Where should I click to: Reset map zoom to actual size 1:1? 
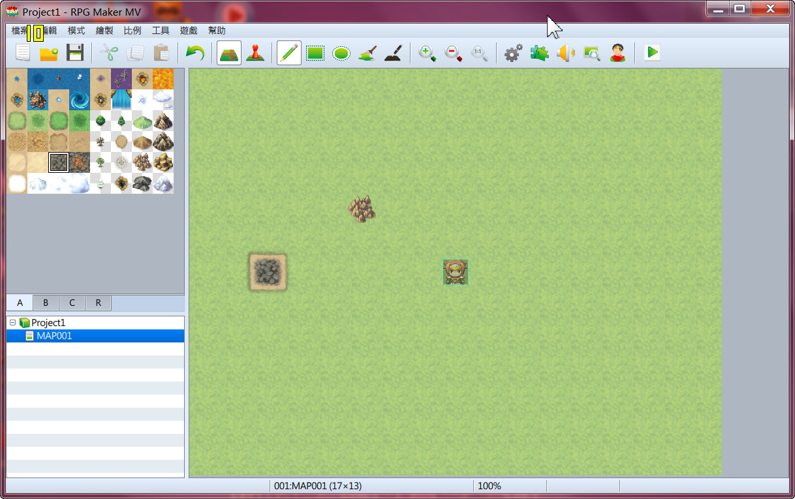point(480,53)
